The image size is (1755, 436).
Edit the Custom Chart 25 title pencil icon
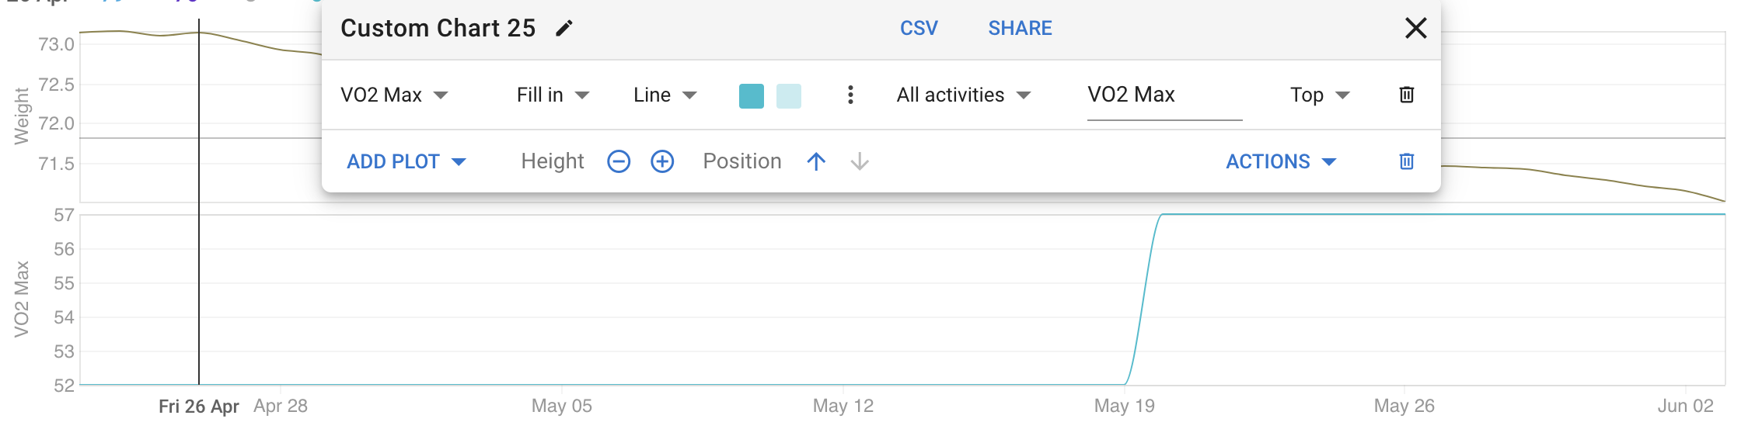tap(564, 29)
